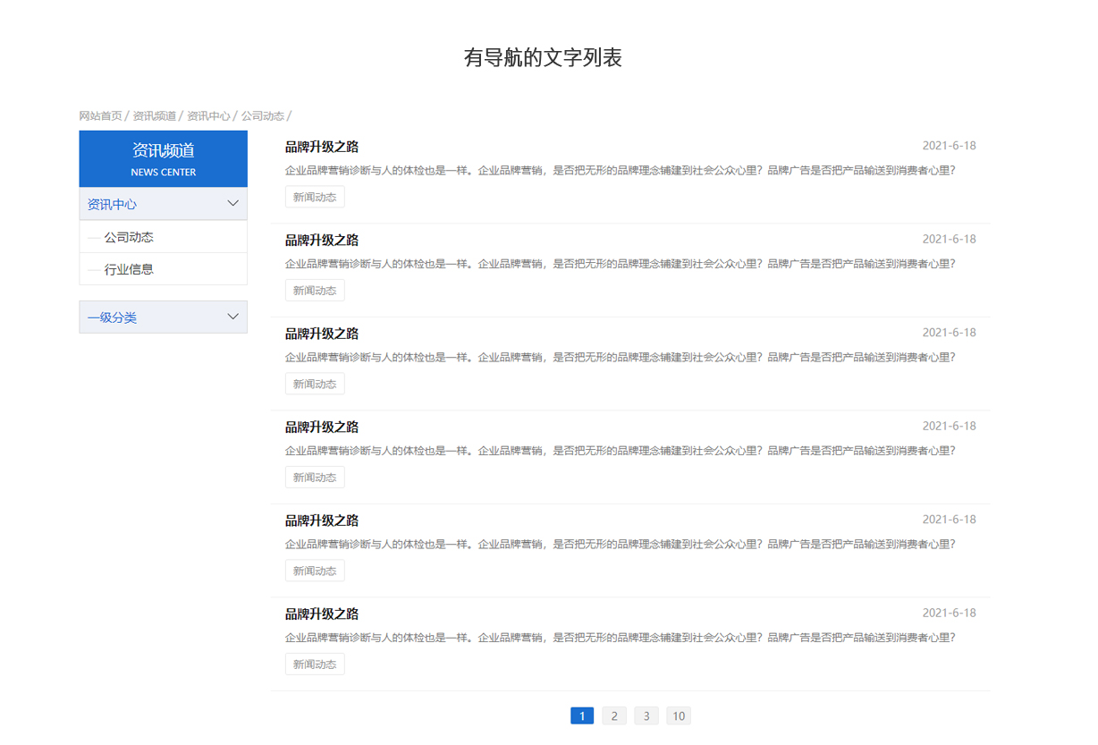Click 资讯中心 breadcrumb link
The height and width of the screenshot is (745, 1098).
(208, 116)
